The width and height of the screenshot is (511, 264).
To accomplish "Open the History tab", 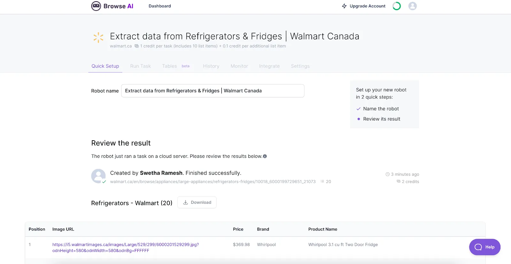I will pyautogui.click(x=211, y=66).
